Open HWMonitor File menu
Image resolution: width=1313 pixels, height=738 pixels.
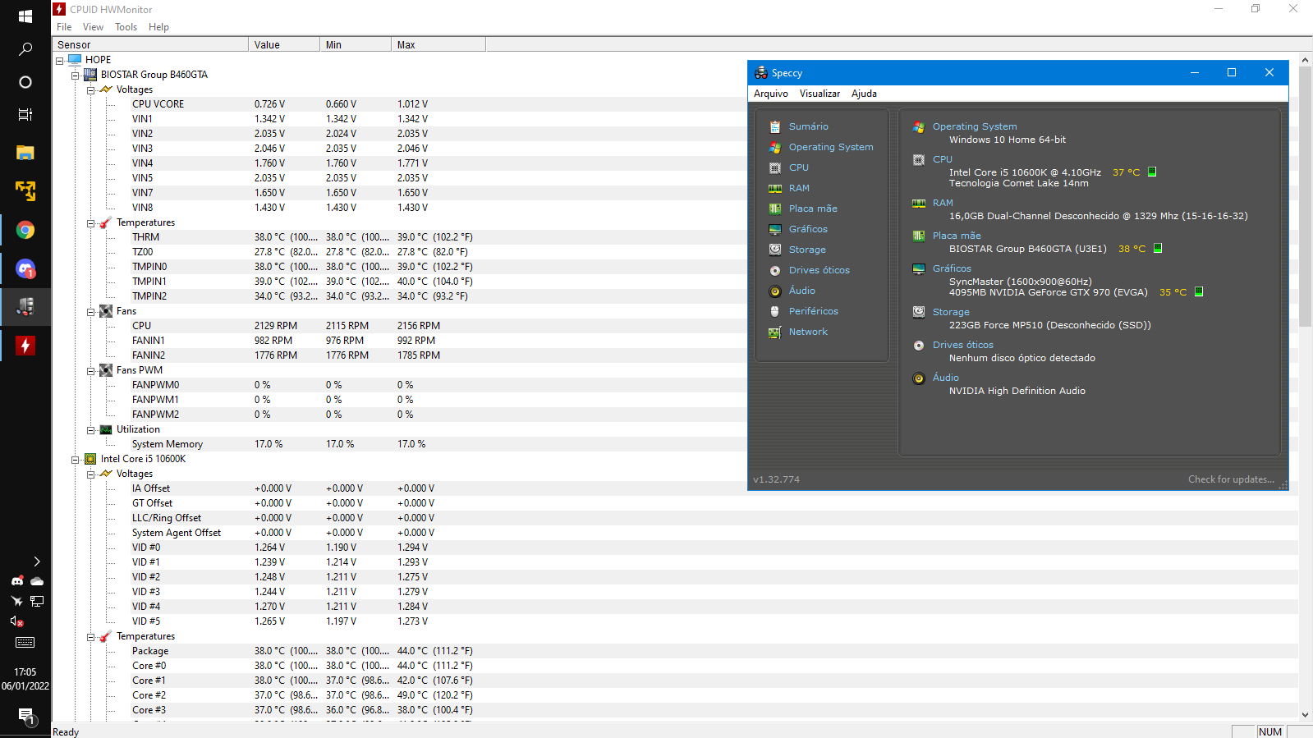tap(64, 27)
